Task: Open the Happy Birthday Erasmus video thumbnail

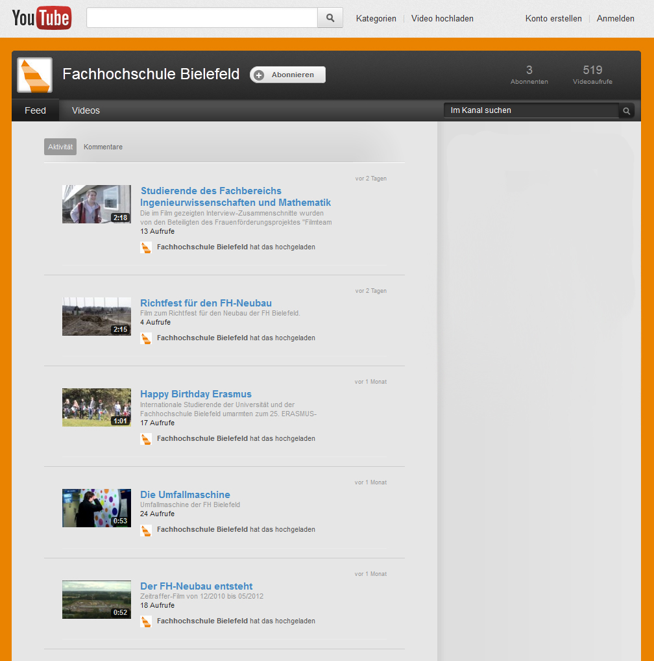Action: tap(96, 407)
